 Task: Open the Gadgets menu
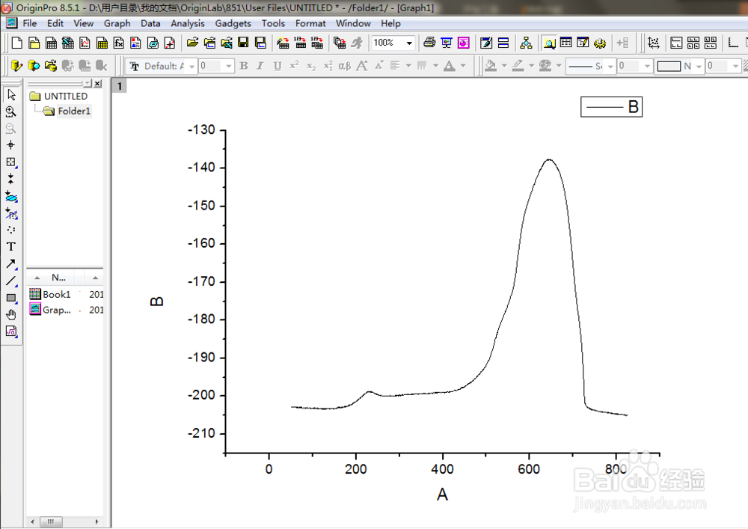pyautogui.click(x=233, y=23)
